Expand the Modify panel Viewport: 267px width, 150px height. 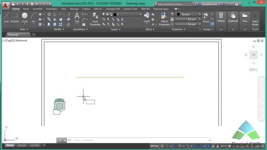click(59, 29)
